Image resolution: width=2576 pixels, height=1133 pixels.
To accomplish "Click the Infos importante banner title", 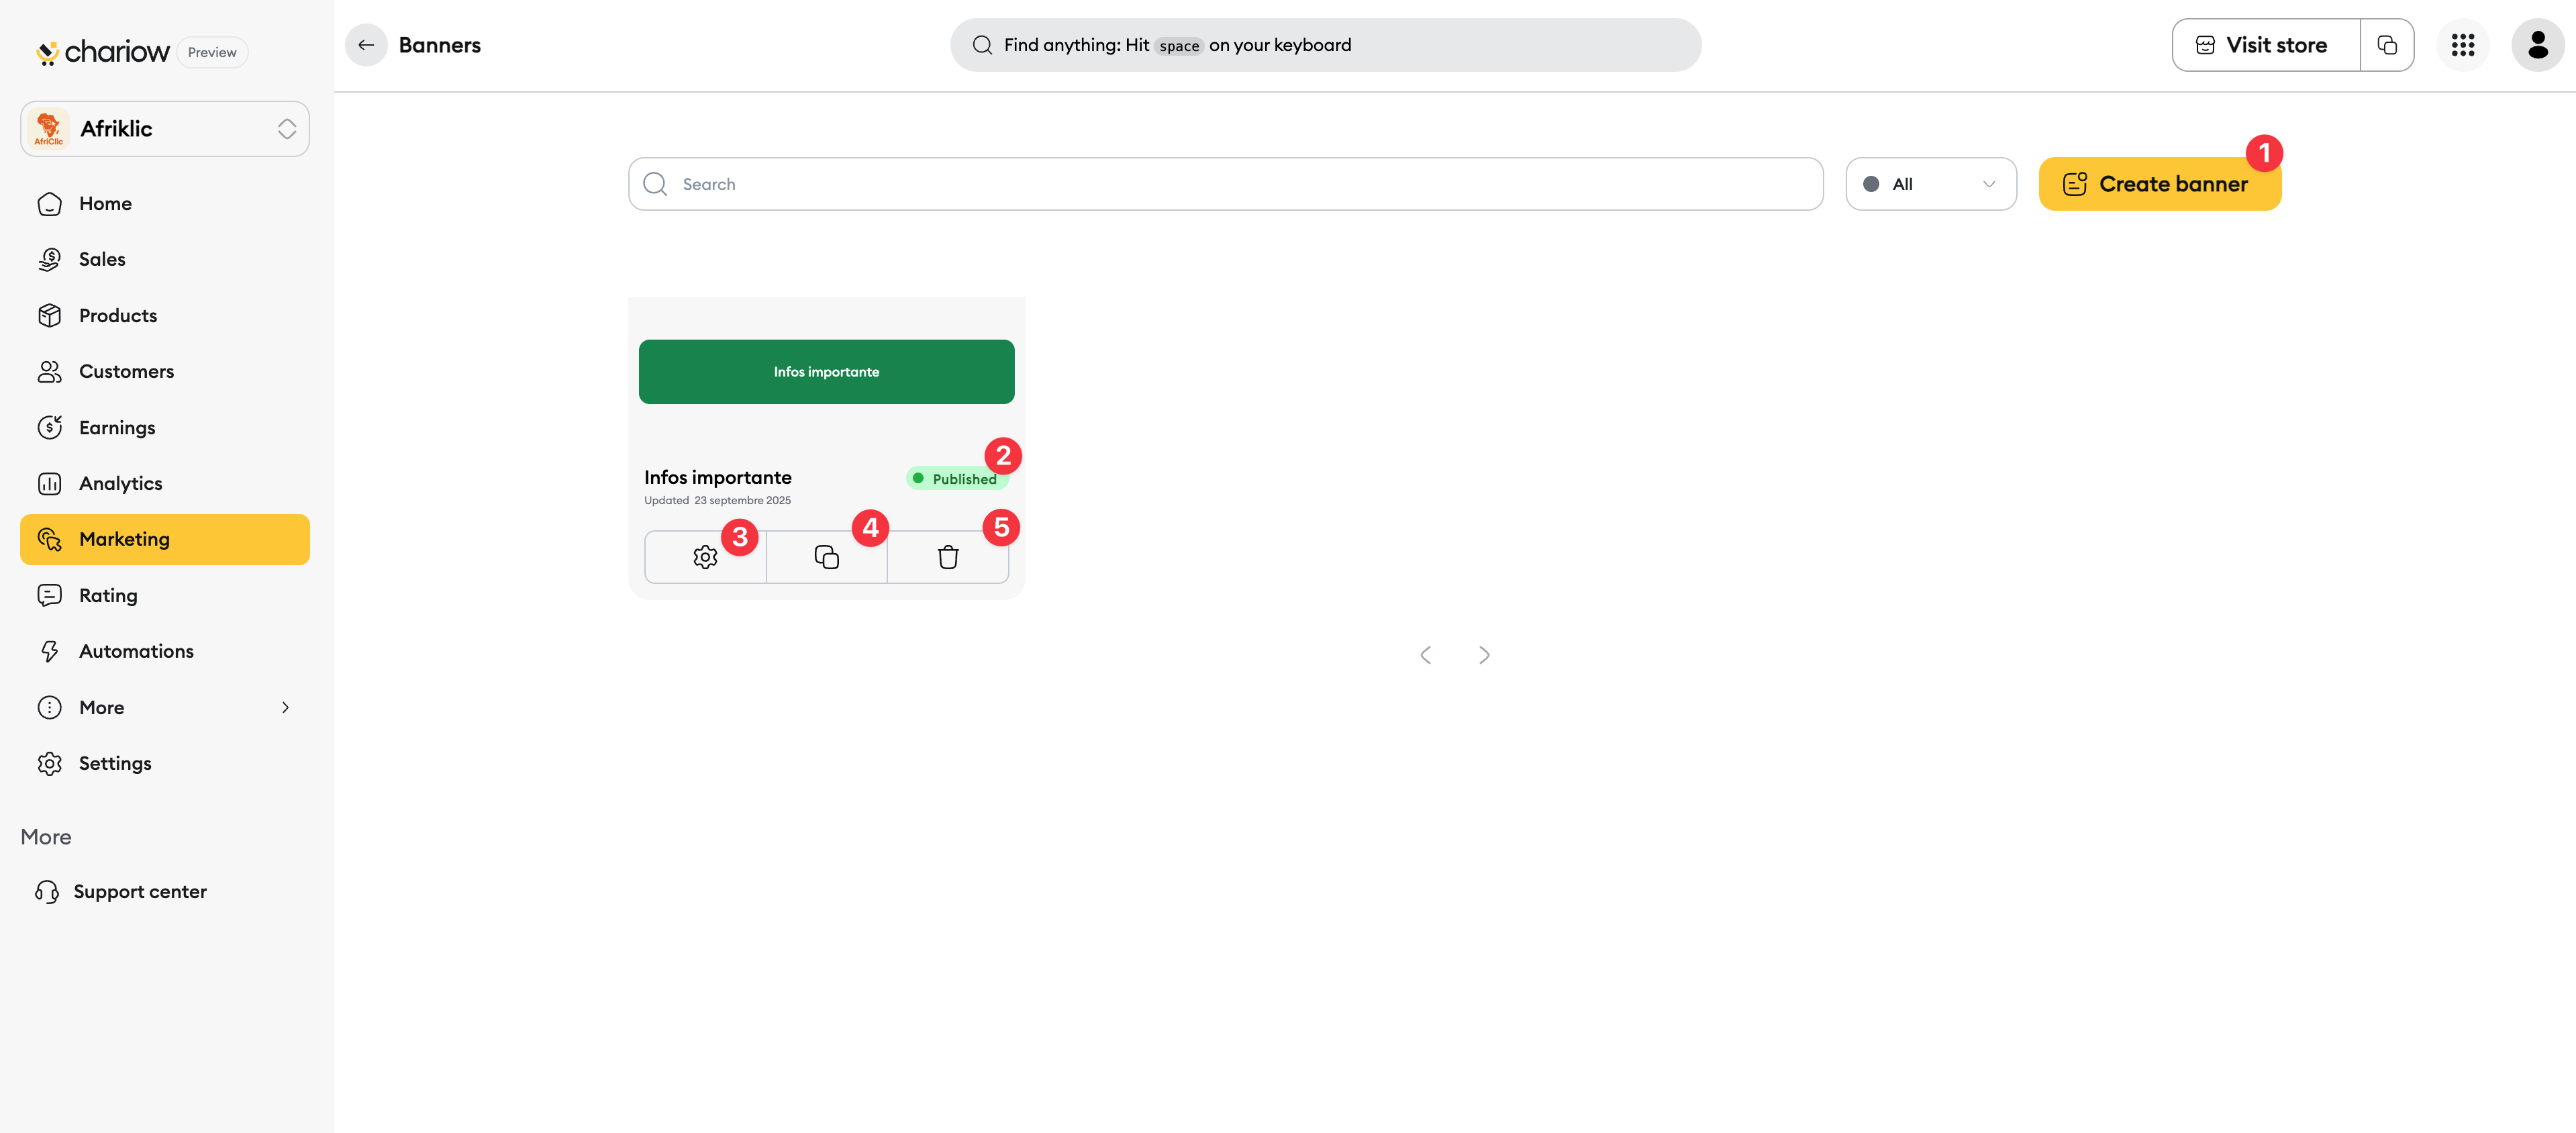I will click(x=717, y=478).
